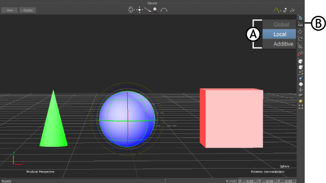Select the scale tool

300,46
